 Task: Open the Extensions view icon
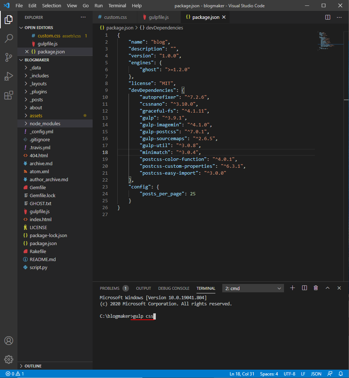point(9,95)
